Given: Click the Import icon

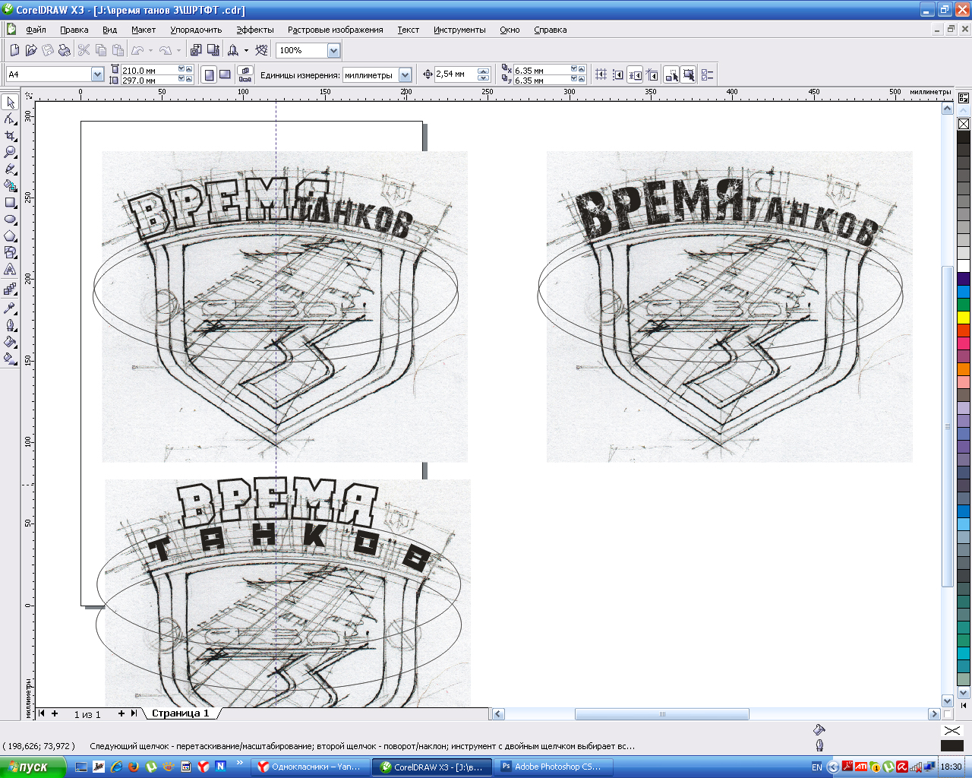Looking at the screenshot, I should pos(196,50).
